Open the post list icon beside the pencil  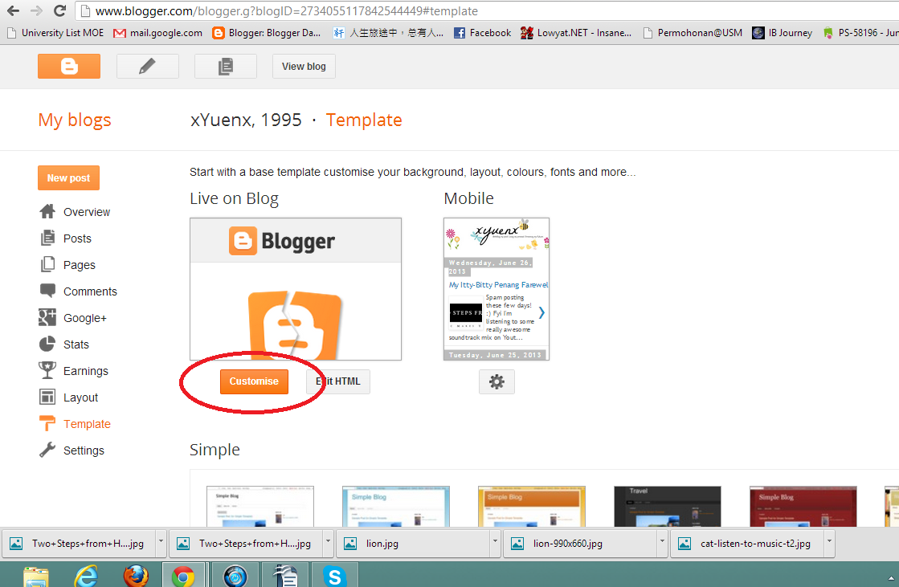point(225,66)
